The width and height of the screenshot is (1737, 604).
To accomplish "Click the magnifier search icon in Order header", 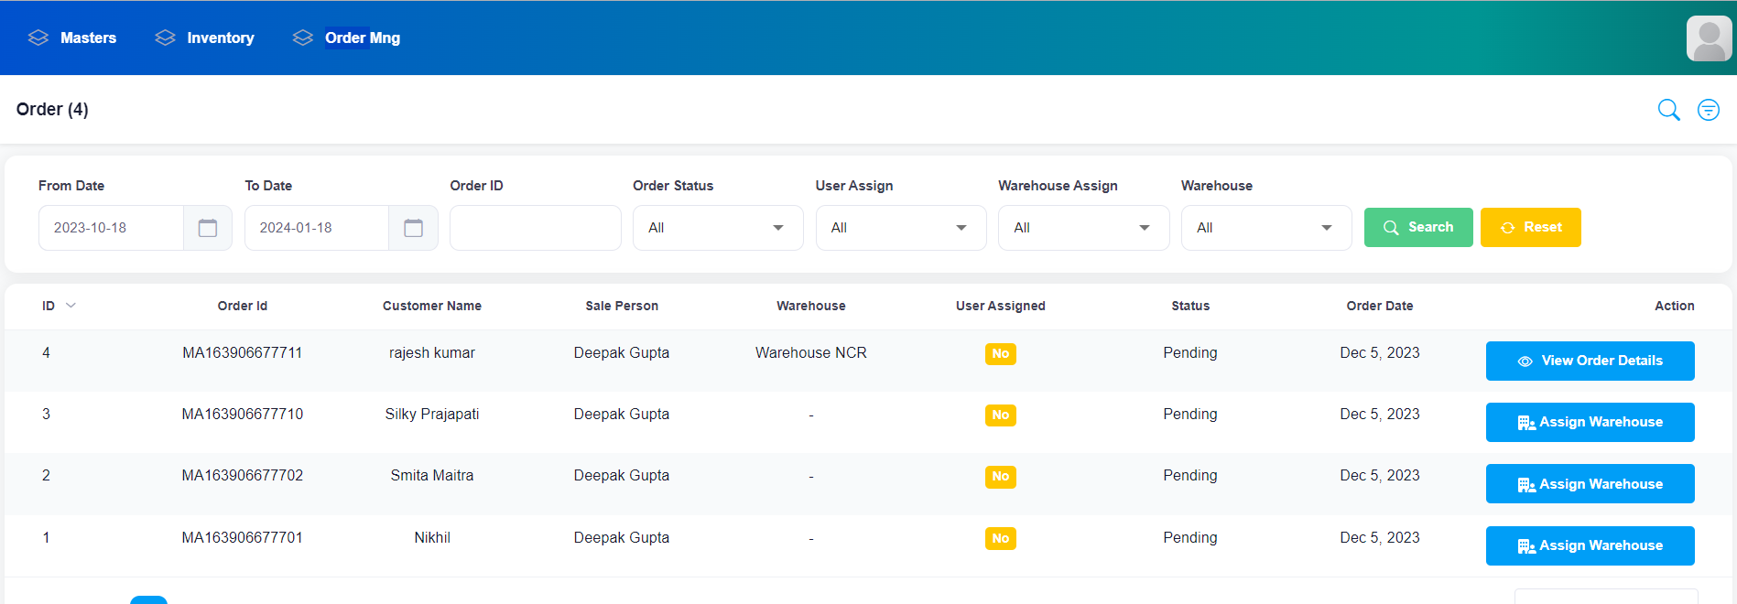I will pyautogui.click(x=1668, y=110).
